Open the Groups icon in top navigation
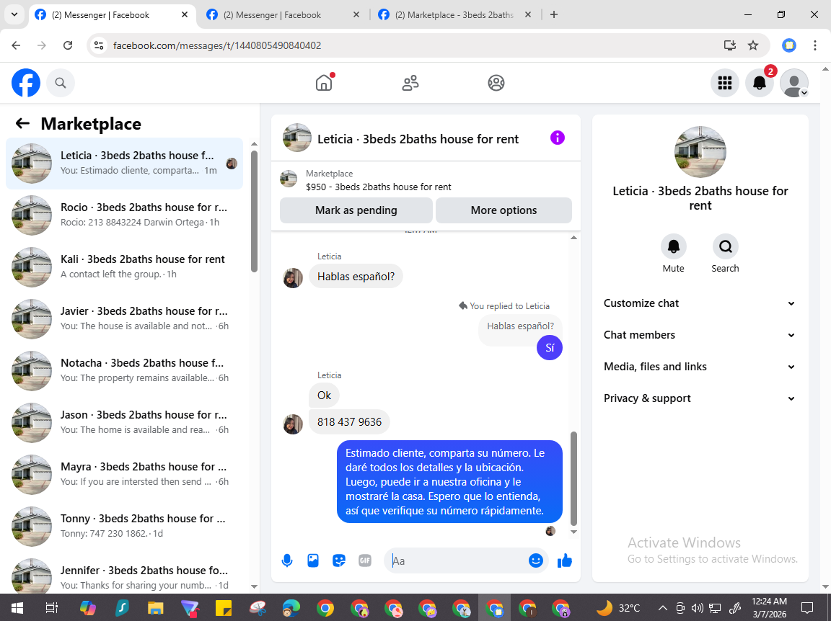 click(496, 83)
